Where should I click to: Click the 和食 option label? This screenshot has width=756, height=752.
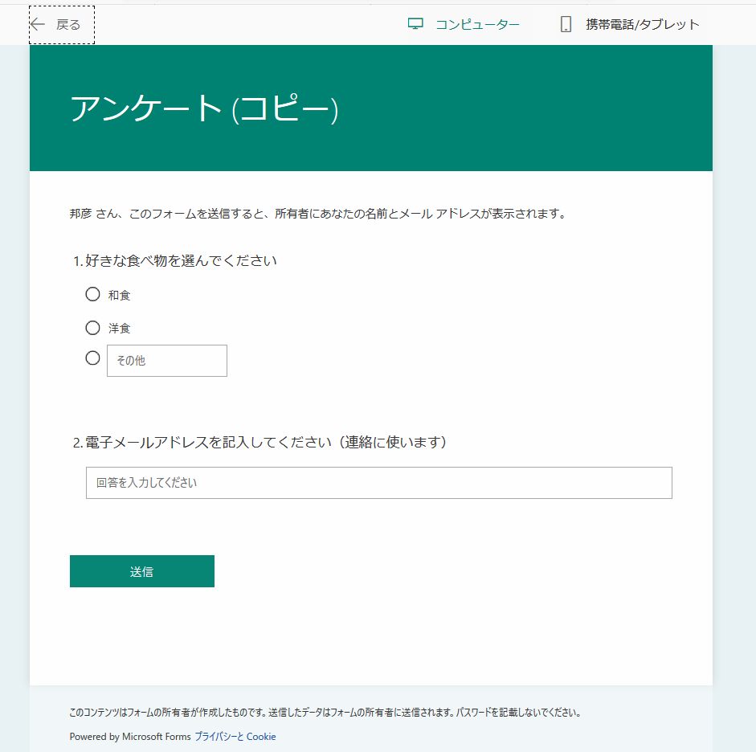119,295
